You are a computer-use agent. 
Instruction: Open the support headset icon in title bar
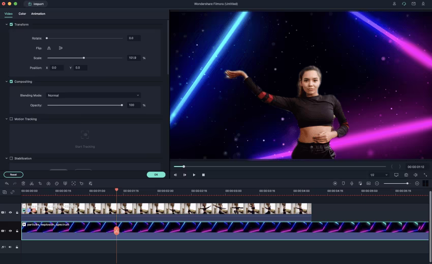pos(404,4)
